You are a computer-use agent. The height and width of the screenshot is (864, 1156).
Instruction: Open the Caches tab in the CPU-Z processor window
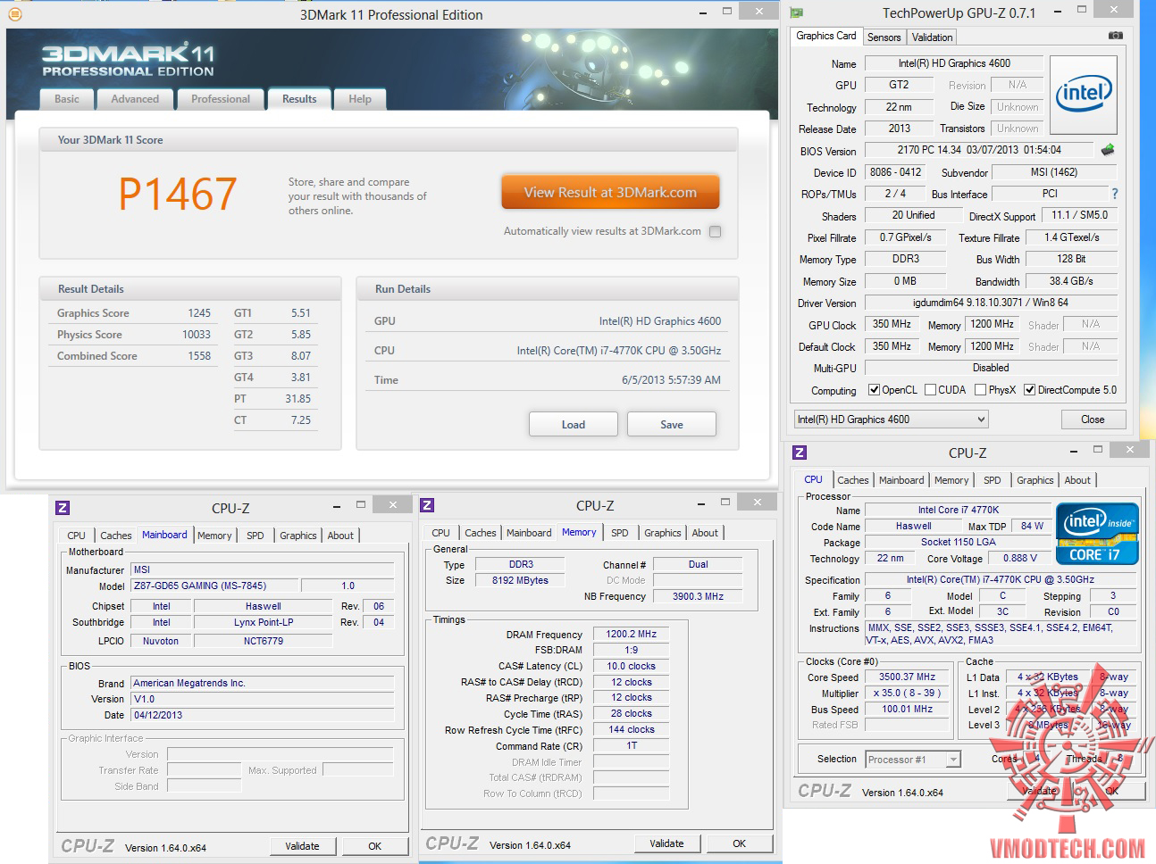pos(853,480)
